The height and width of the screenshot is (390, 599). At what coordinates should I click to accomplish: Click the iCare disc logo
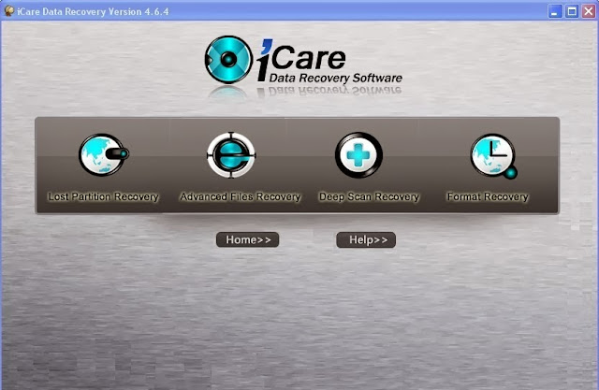point(228,60)
